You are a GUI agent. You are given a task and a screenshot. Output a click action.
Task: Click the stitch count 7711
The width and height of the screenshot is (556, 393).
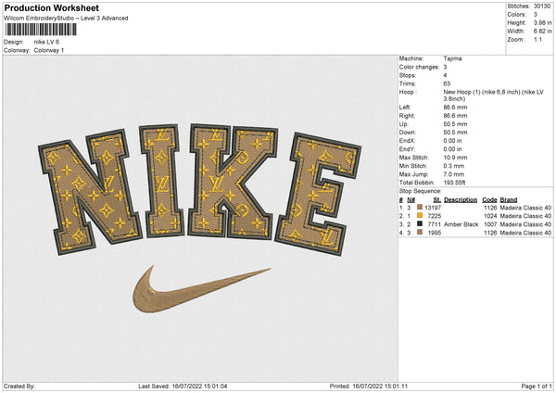[435, 224]
